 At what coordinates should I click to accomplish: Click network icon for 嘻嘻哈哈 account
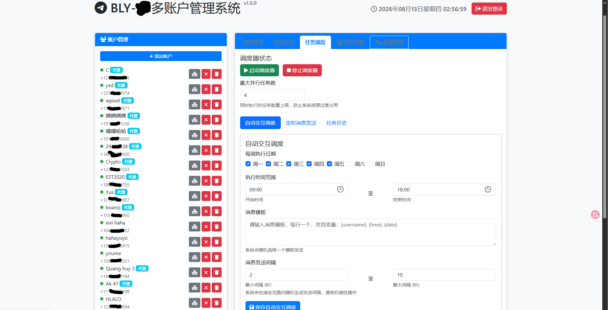(x=195, y=135)
